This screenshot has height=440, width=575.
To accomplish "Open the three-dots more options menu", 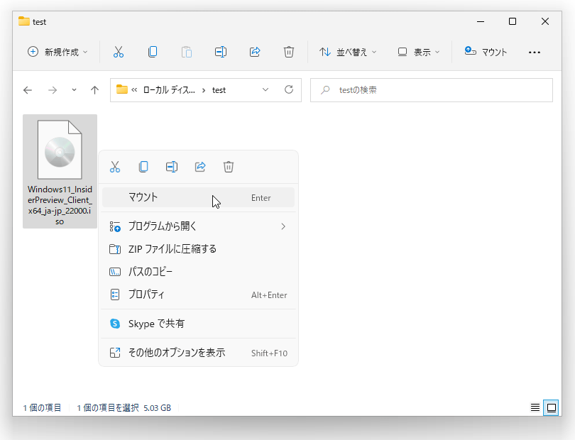I will tap(535, 53).
